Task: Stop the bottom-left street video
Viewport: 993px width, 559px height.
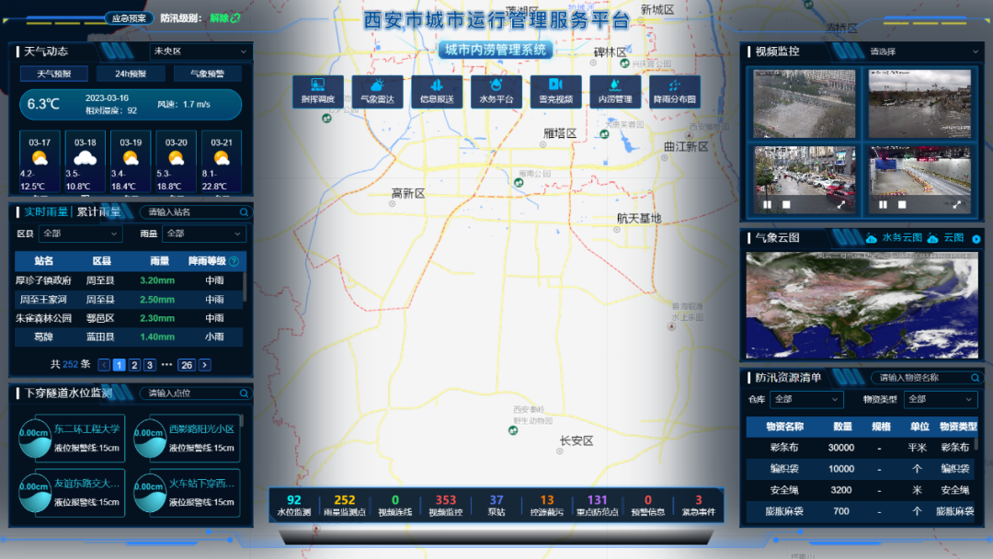Action: tap(786, 204)
